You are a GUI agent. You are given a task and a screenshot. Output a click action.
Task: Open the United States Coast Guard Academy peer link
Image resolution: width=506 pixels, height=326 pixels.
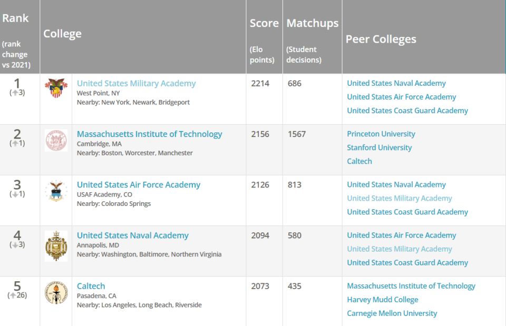(407, 110)
